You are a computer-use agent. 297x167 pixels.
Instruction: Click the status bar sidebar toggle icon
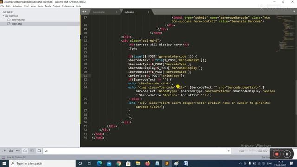tap(3, 157)
